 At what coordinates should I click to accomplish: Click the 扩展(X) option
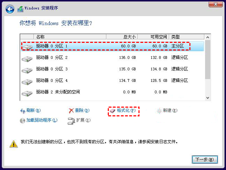click(83, 120)
